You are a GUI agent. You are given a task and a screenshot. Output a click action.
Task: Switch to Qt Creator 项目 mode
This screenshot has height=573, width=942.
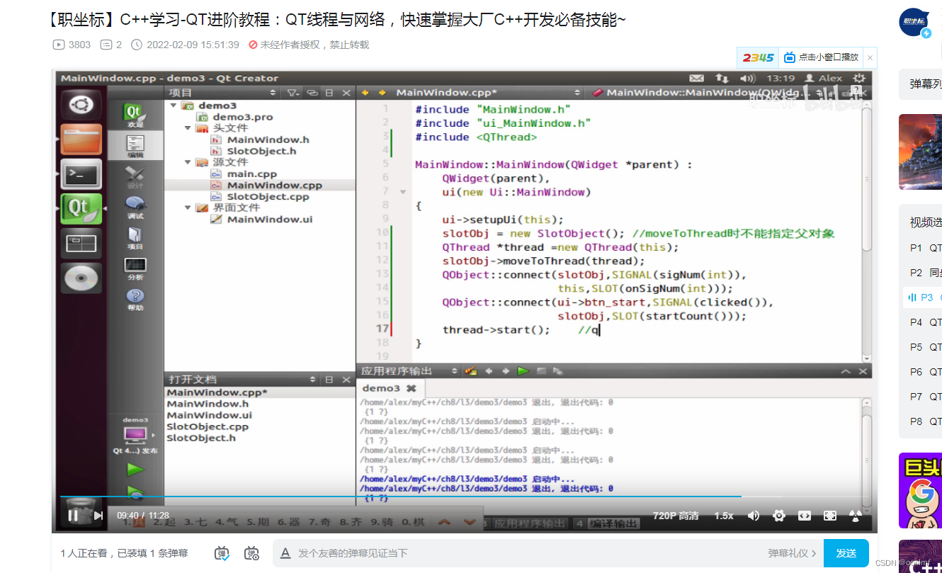tap(135, 238)
